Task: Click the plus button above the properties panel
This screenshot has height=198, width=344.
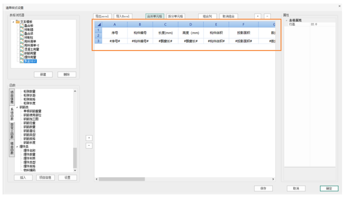Action: [x=258, y=16]
